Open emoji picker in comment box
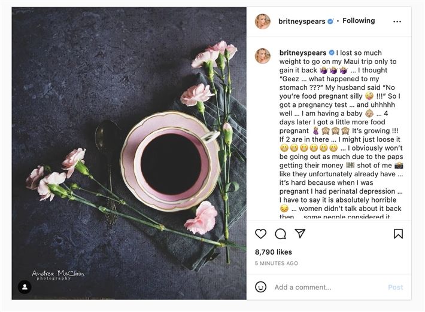Viewport: 425px width, 312px height. coord(261,287)
